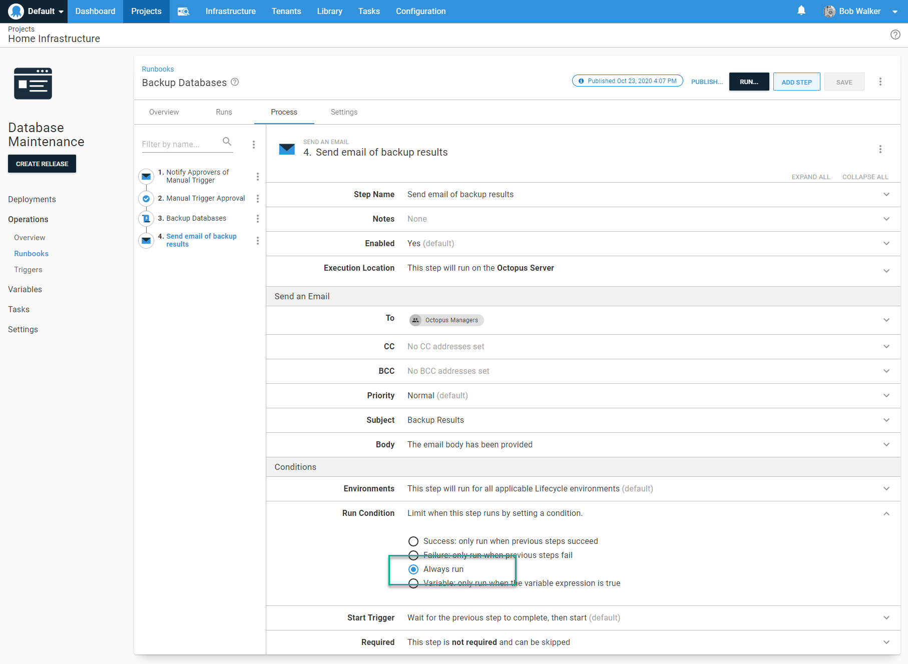Click the page help icon at top right
Viewport: 908px width, 664px height.
point(895,35)
